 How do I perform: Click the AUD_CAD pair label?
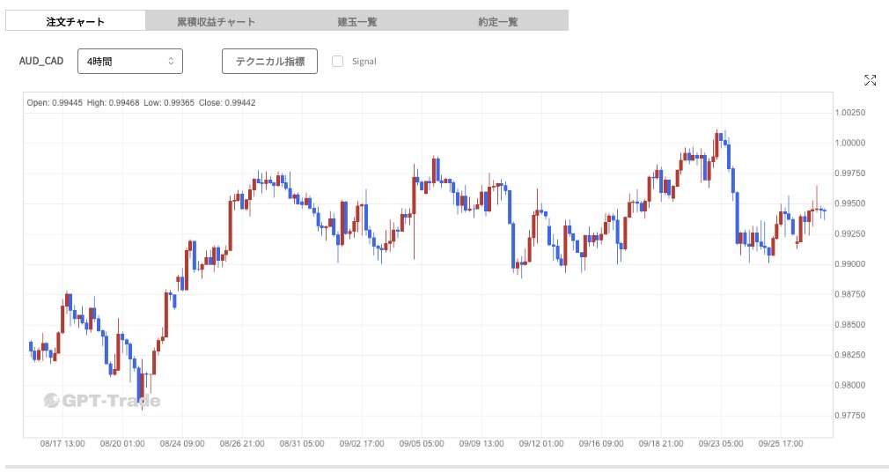click(x=41, y=61)
